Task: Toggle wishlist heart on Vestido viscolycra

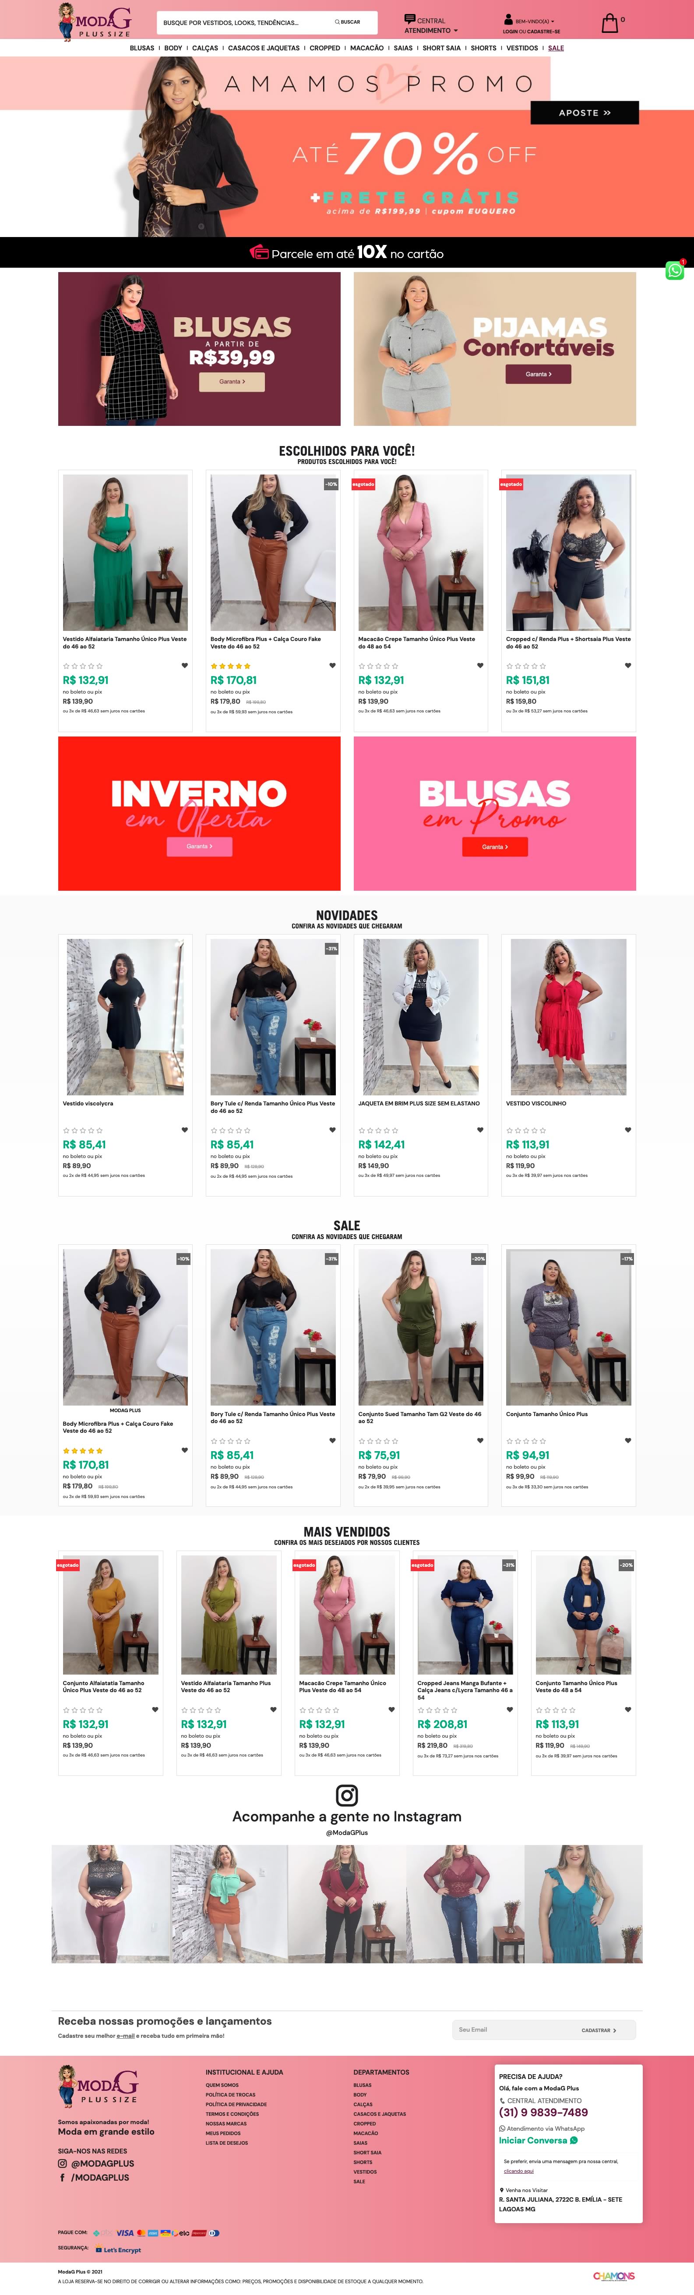Action: (x=184, y=1130)
